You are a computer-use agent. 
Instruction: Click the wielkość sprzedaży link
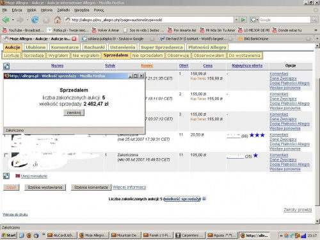(182, 199)
